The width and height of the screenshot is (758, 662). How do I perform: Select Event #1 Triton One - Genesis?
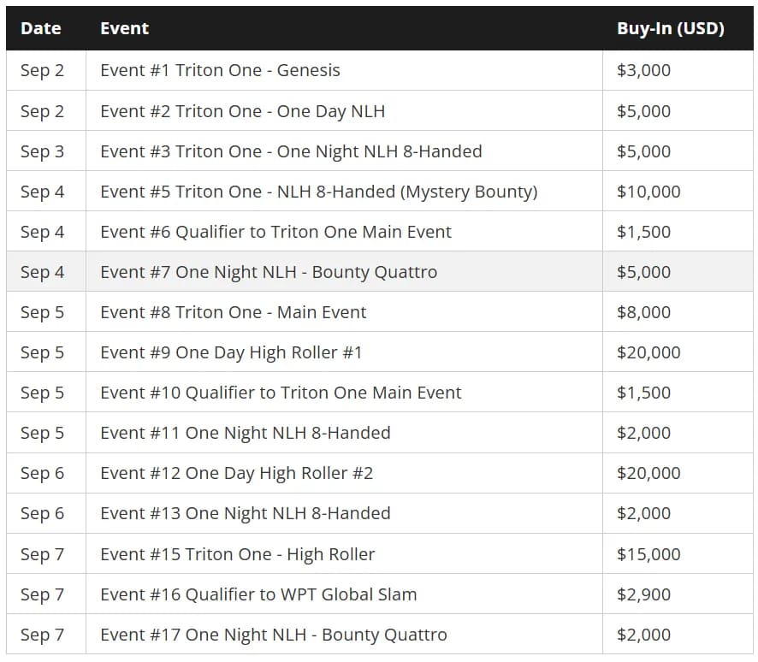click(x=220, y=70)
